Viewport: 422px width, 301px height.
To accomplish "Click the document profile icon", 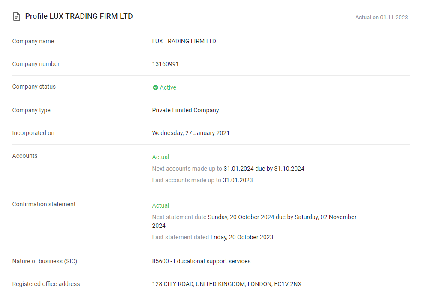I will point(17,16).
